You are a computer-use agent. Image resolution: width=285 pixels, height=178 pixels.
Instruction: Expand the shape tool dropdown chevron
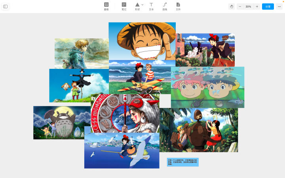pos(142,5)
